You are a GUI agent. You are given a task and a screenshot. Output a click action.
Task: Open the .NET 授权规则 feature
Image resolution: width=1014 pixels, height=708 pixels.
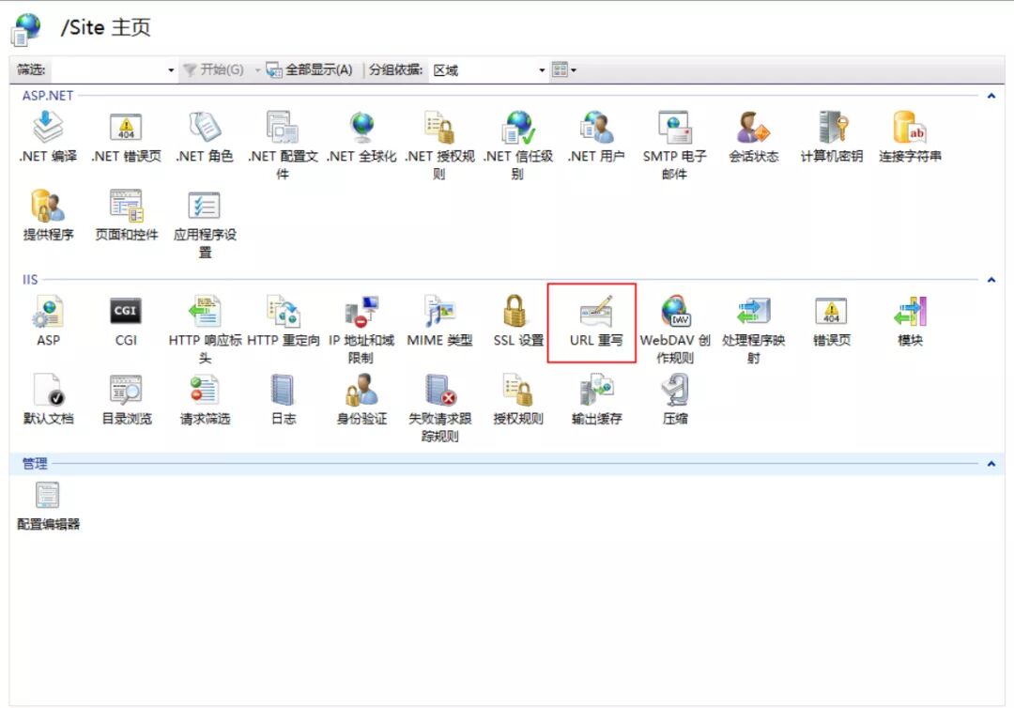(439, 145)
